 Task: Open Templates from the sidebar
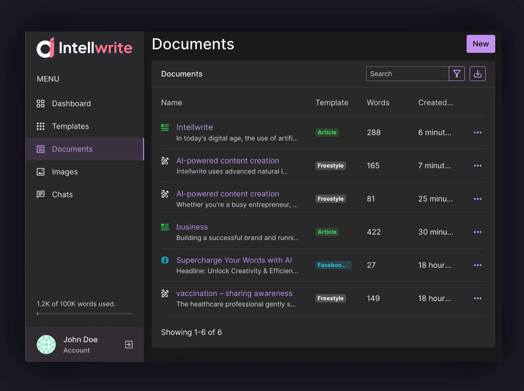click(70, 126)
